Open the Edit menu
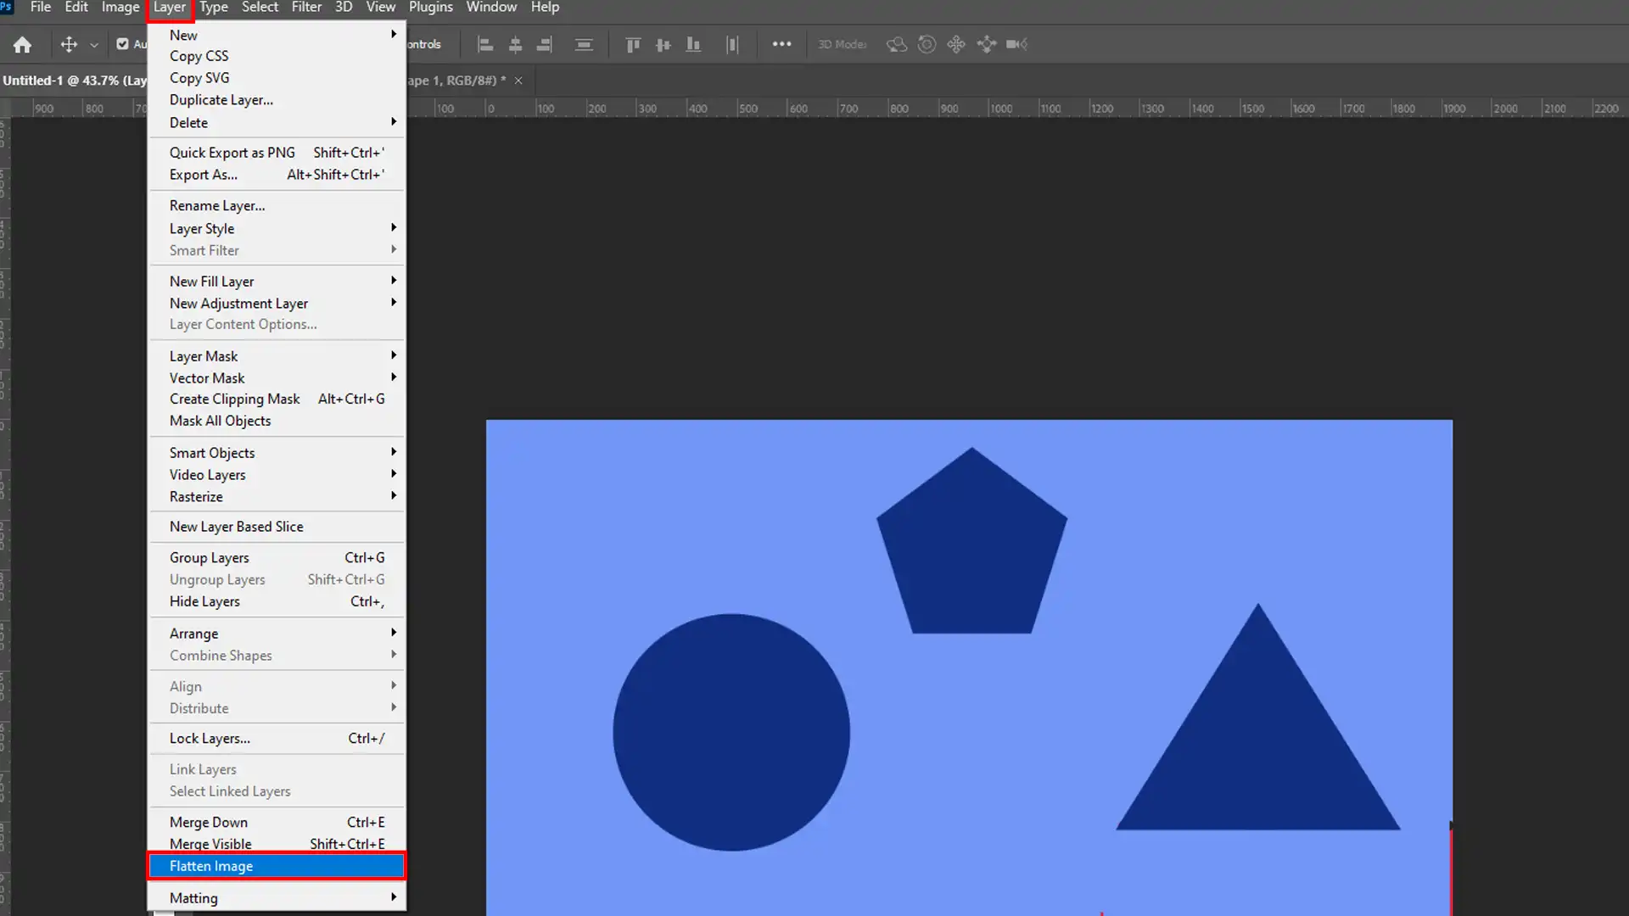Image resolution: width=1629 pixels, height=916 pixels. coord(76,8)
